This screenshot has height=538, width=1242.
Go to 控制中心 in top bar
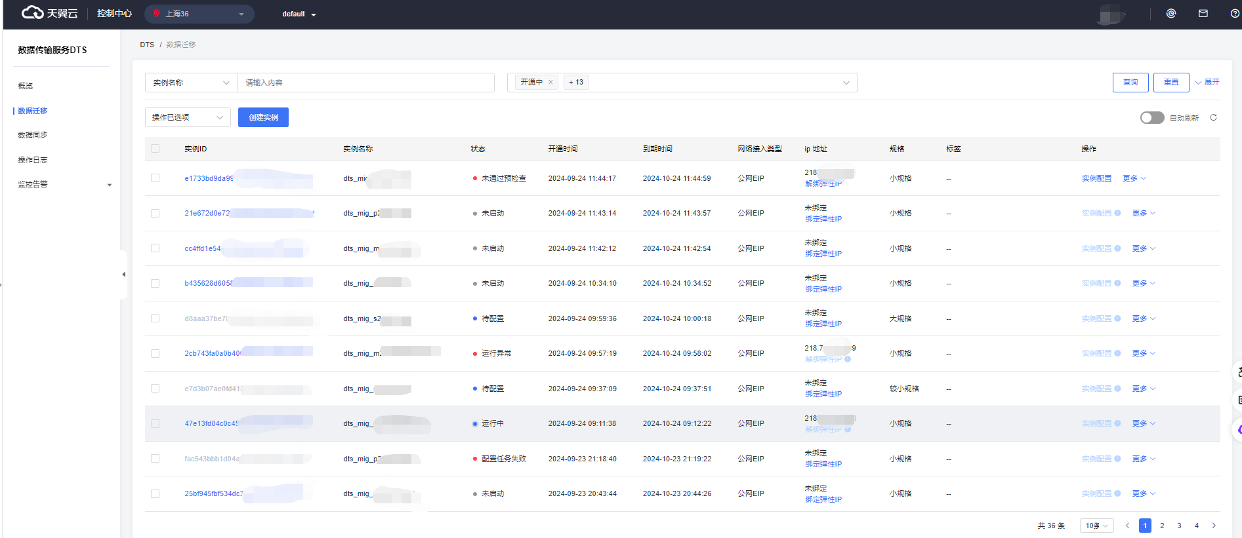tap(114, 13)
